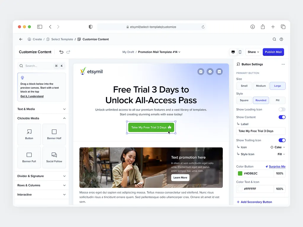The image size is (303, 227).
Task: Open the help question mark icon
Action: pos(281,39)
